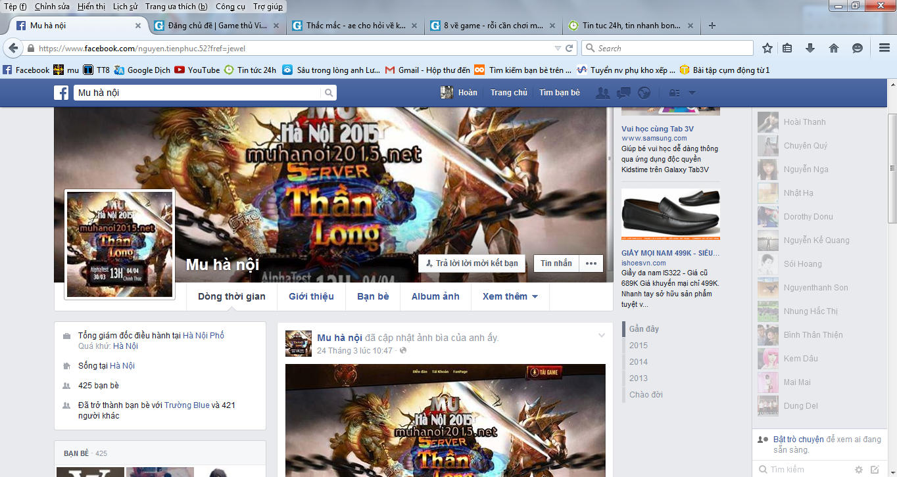Viewport: 897px width, 477px height.
Task: Open the Tin tức 24h bookmark
Action: click(x=250, y=70)
